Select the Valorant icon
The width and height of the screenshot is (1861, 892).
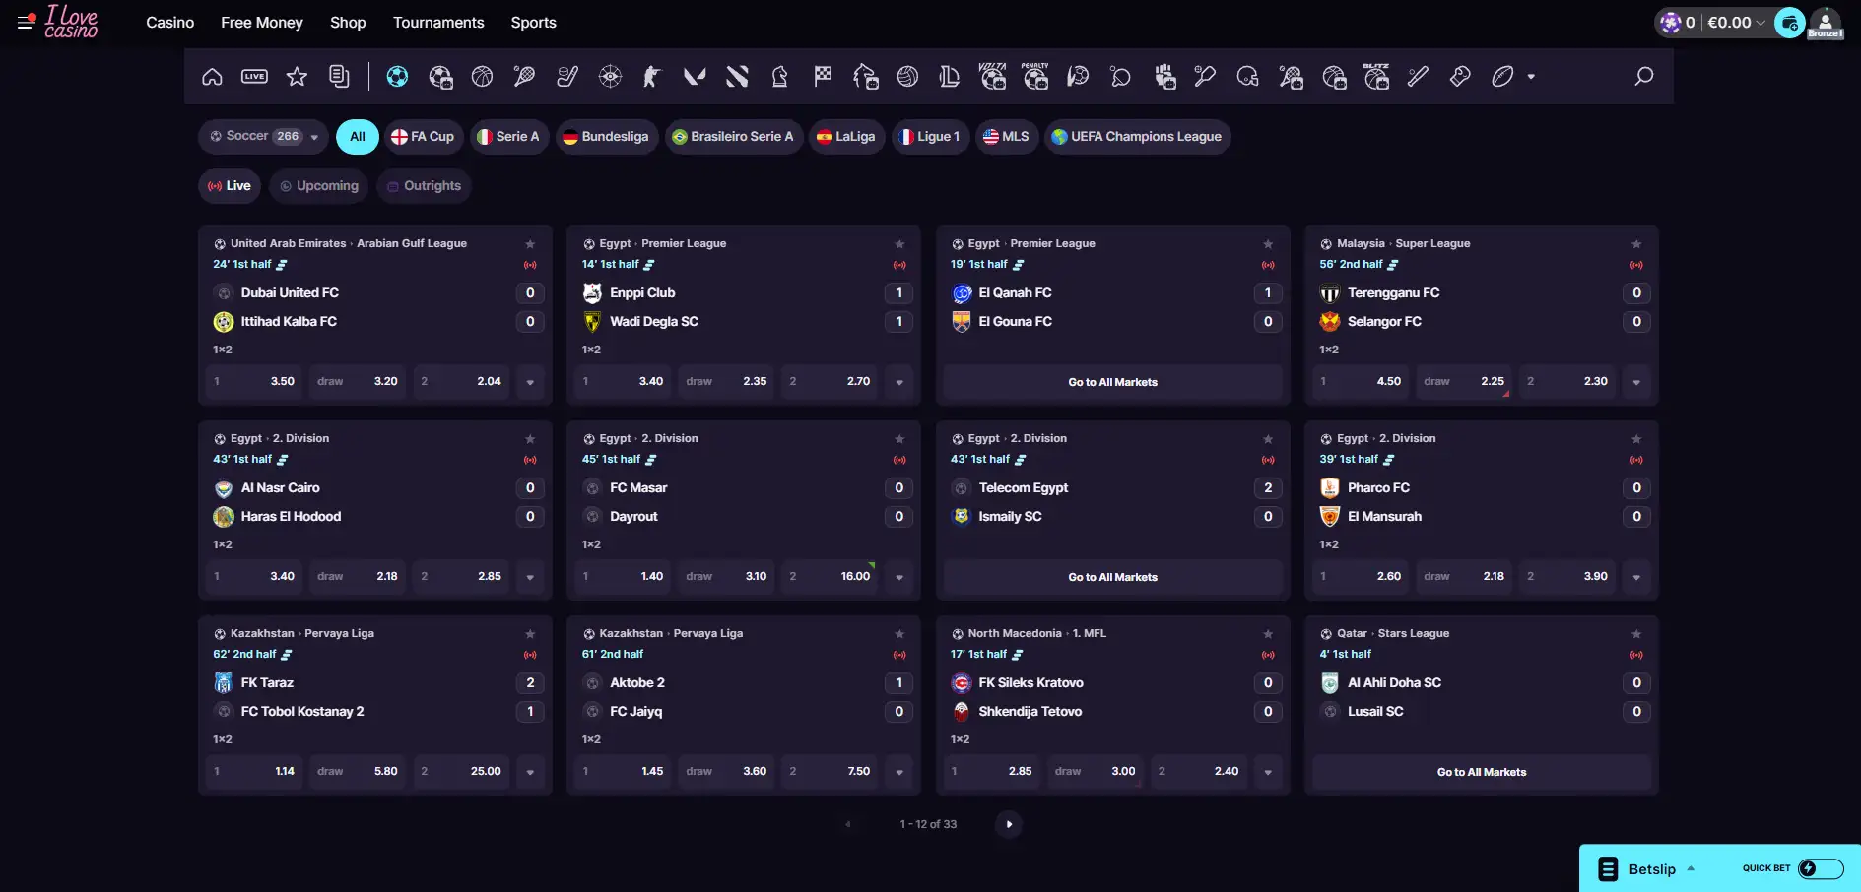click(695, 77)
